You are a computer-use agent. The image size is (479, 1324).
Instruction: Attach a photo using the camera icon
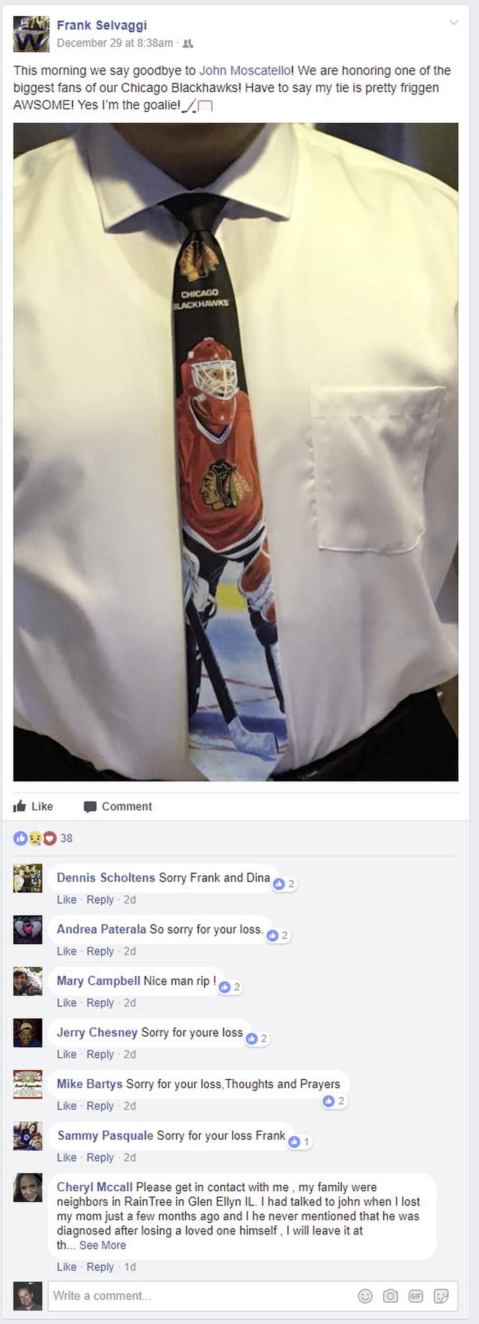pyautogui.click(x=390, y=1296)
